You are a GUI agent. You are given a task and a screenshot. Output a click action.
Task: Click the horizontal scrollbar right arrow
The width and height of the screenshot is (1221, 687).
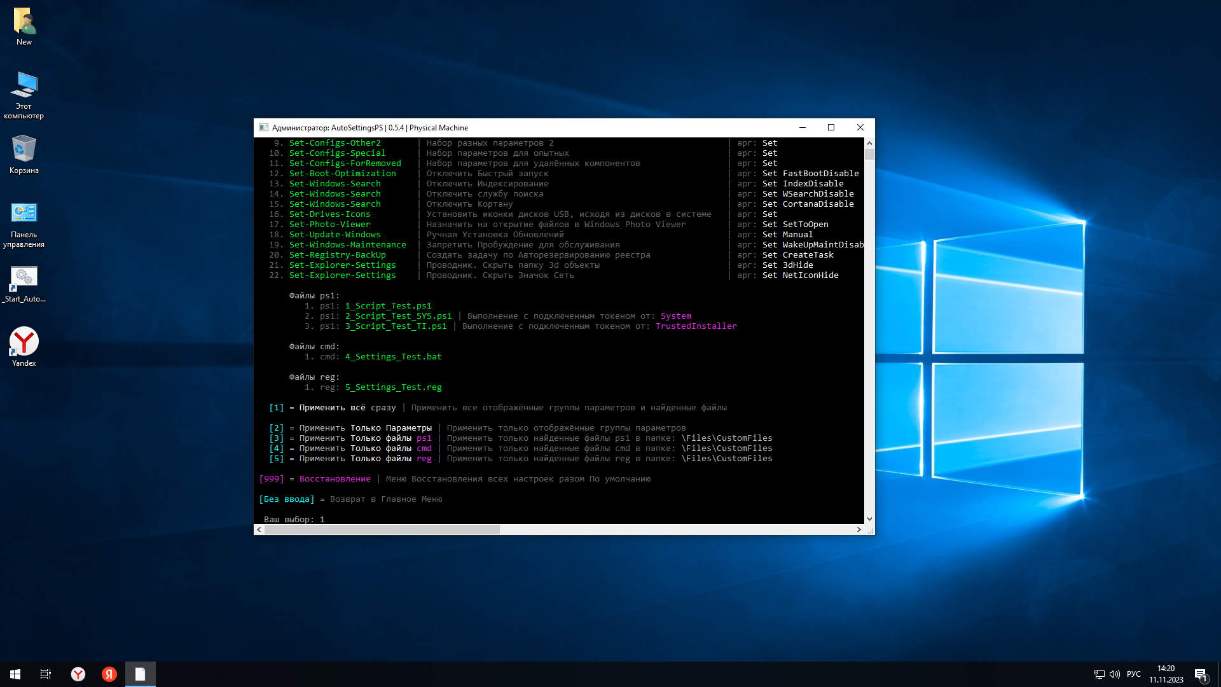(x=859, y=529)
